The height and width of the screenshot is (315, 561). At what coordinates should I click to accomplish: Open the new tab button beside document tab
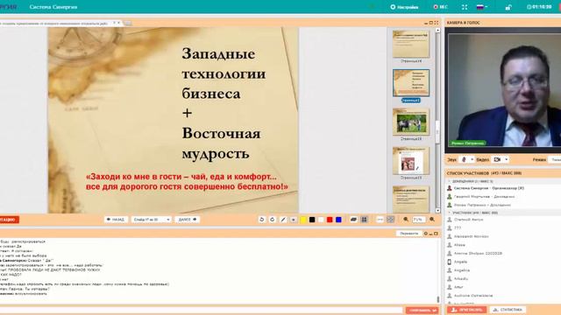(128, 24)
